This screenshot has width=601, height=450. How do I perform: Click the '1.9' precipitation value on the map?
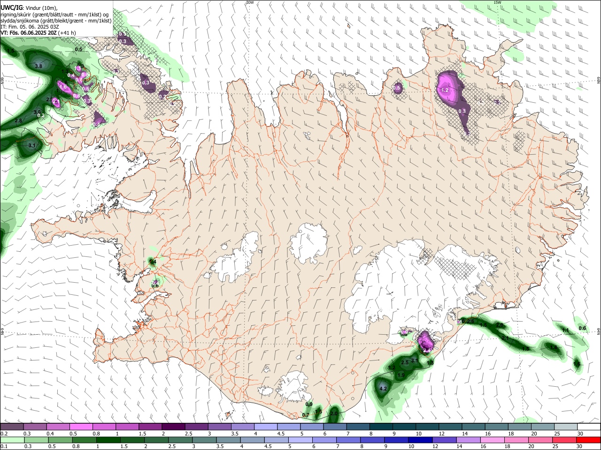click(x=401, y=375)
